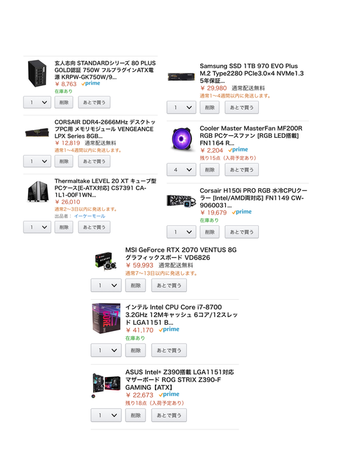Open the MSI GeForce RTX 2070 VENTUS product title

pyautogui.click(x=181, y=254)
